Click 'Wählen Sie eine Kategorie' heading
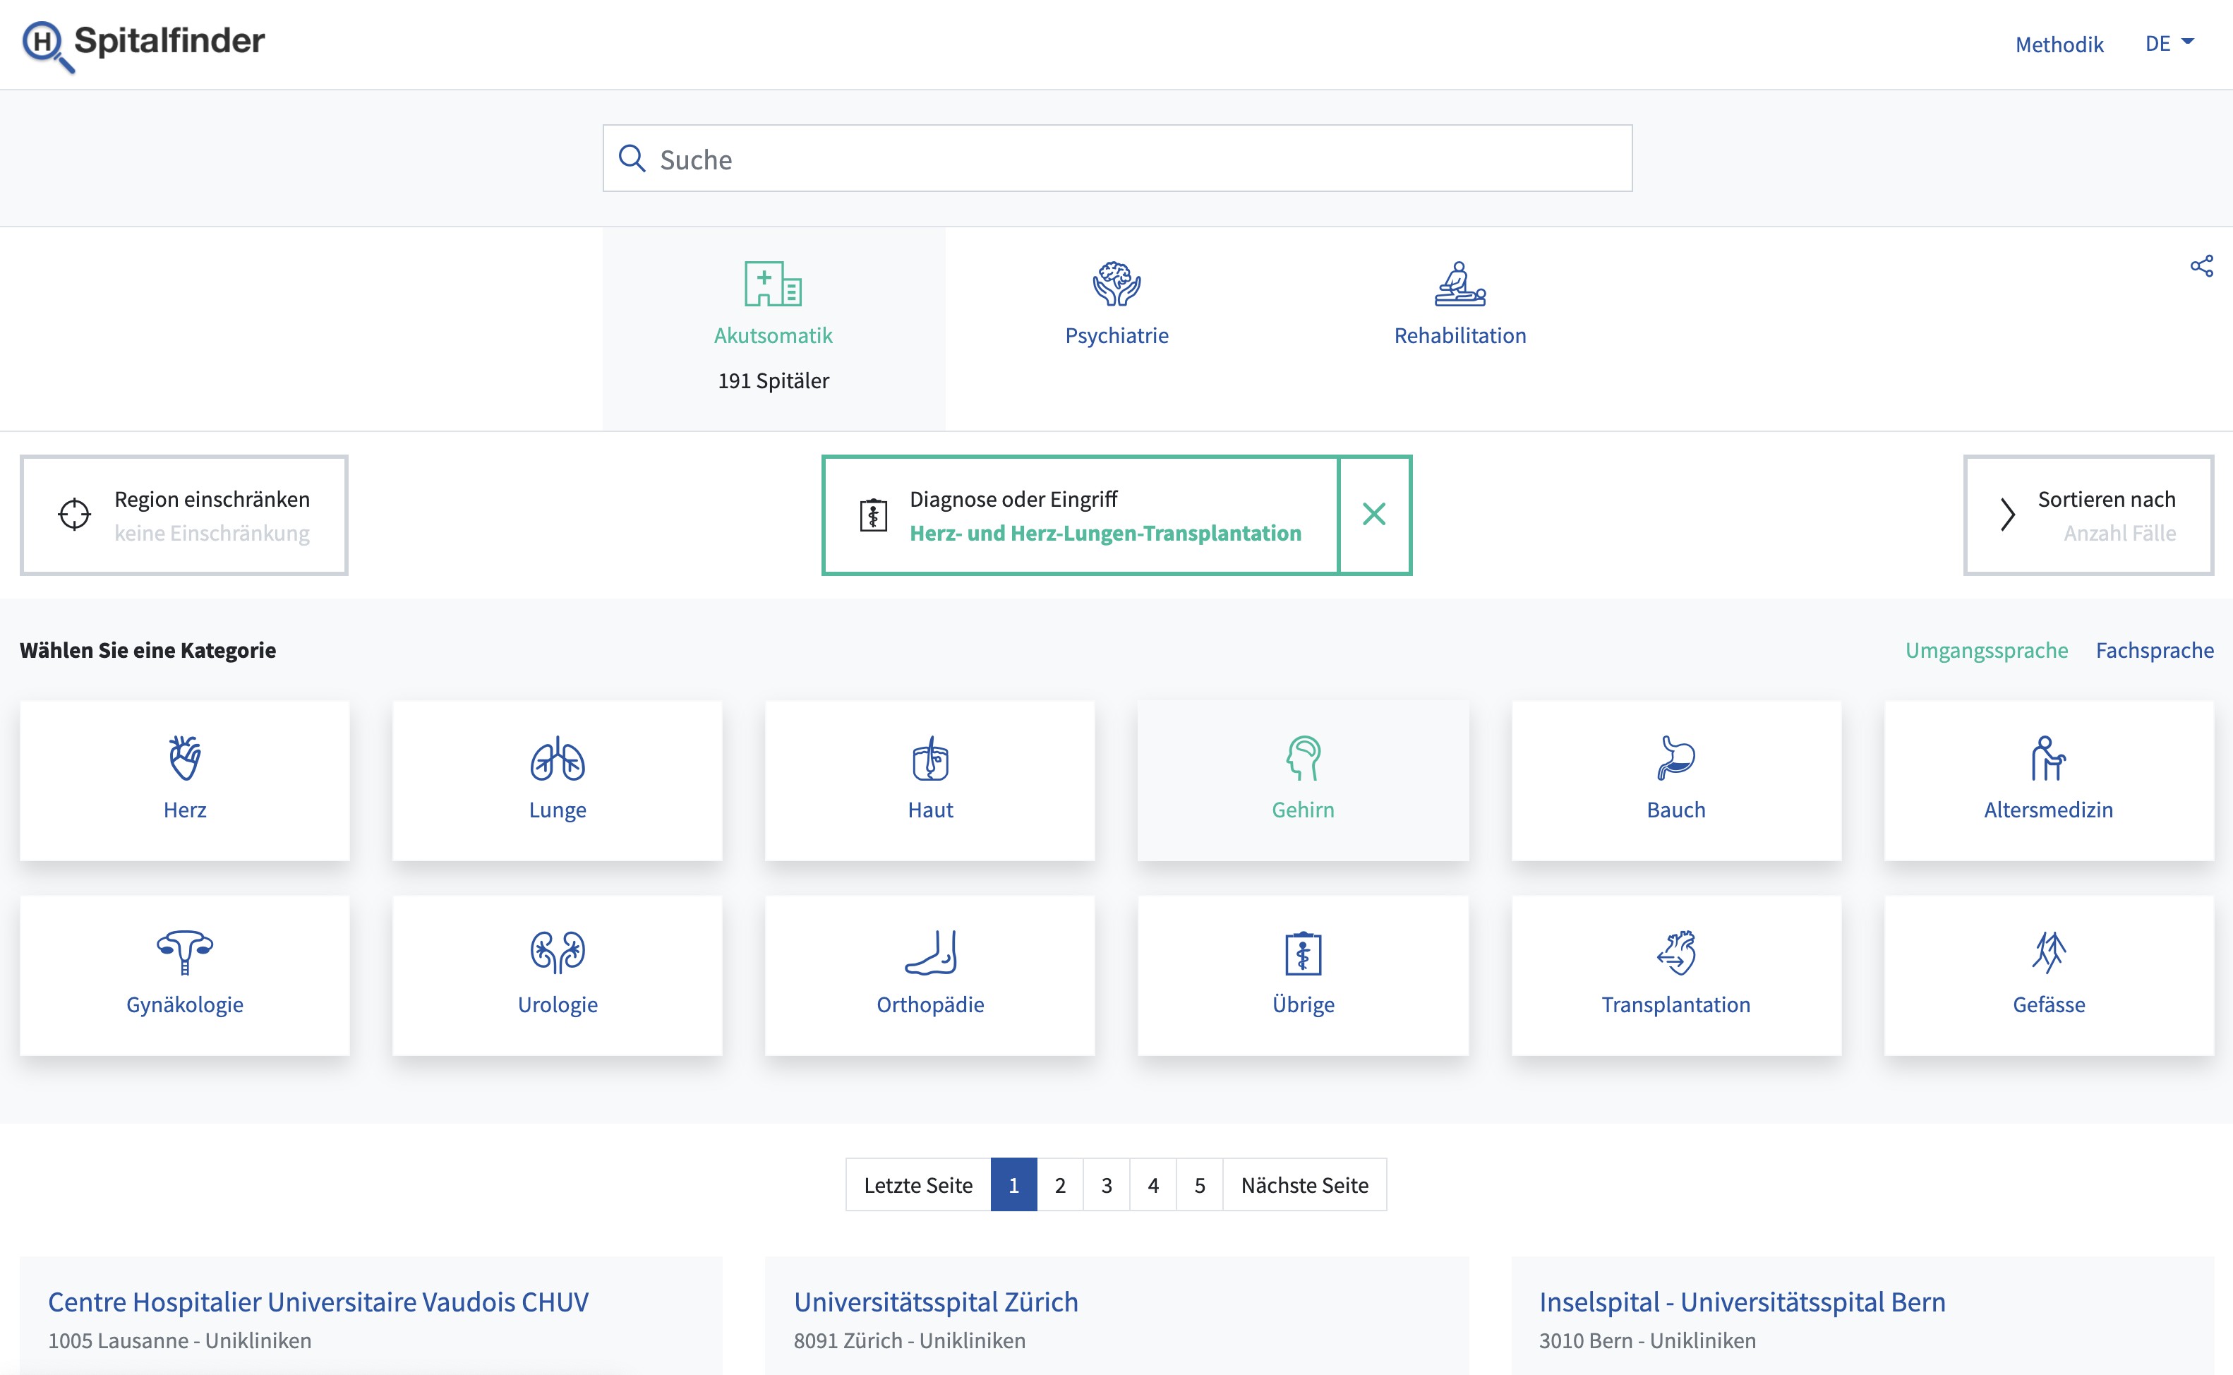2233x1375 pixels. 148,650
